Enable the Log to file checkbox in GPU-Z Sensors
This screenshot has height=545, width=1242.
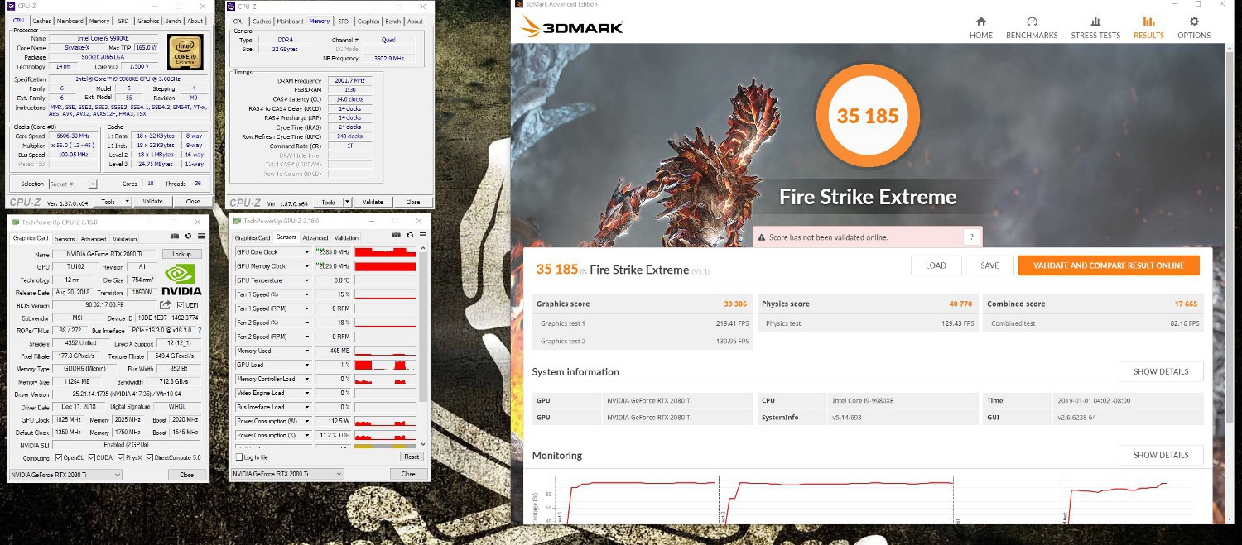pyautogui.click(x=238, y=457)
